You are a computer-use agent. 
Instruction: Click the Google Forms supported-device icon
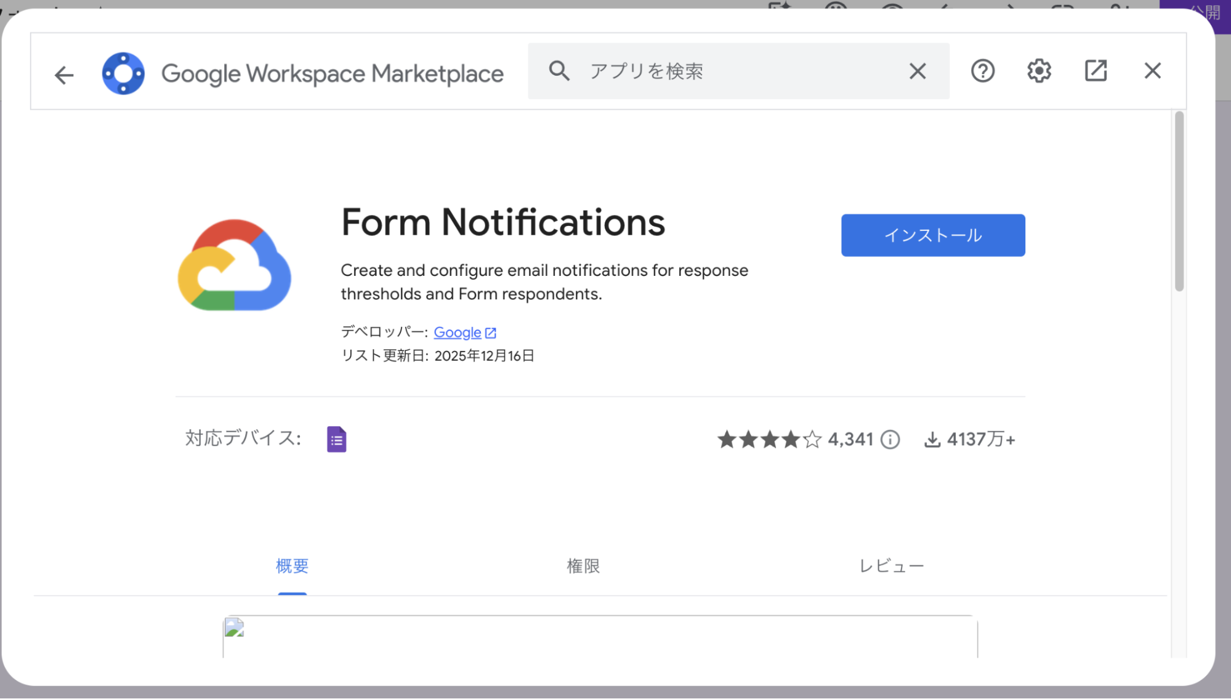336,438
